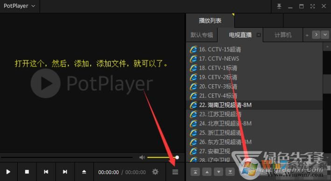Select channel 23. 江苏卫视超清
Screen dimensions: 331x181
pos(254,114)
